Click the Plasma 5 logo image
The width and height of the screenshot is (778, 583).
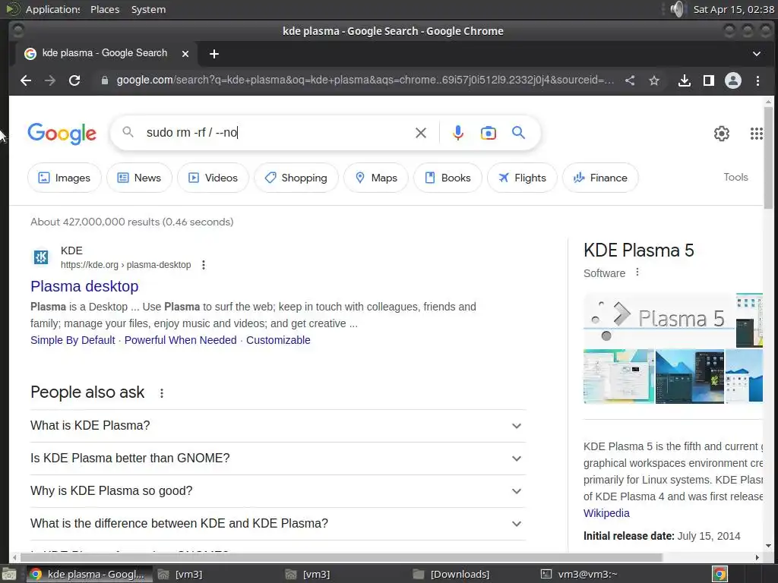(x=659, y=320)
